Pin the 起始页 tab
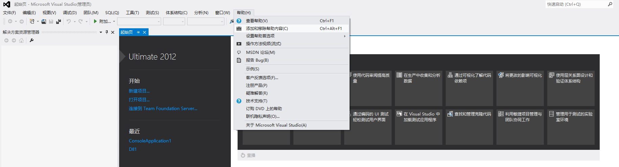619x167 pixels. click(138, 32)
